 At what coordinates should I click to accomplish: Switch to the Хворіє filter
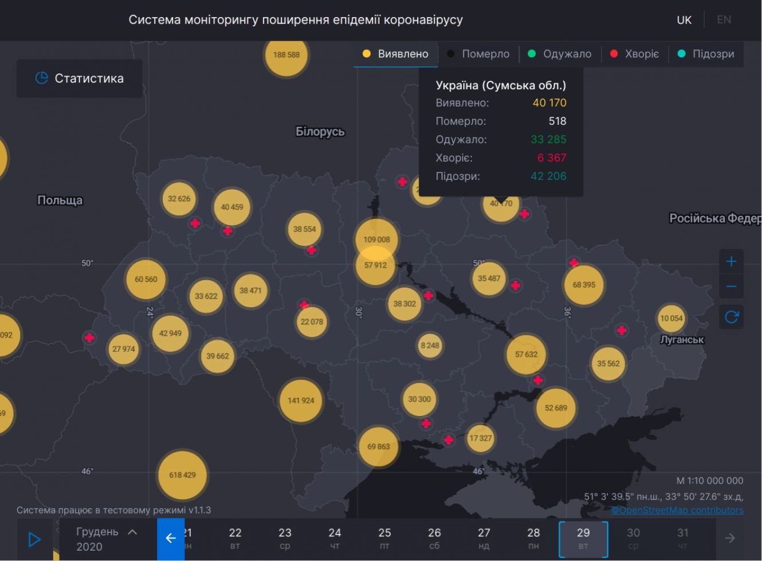(x=635, y=54)
